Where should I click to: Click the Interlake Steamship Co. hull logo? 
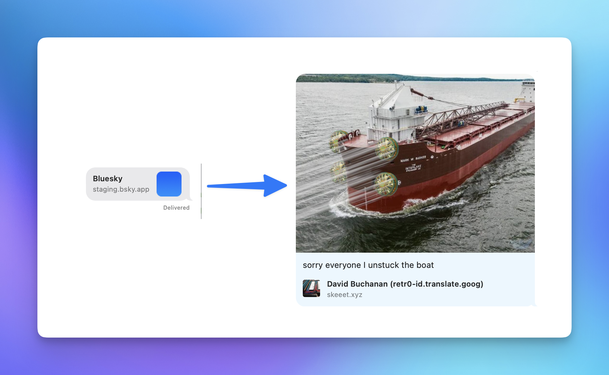(x=413, y=168)
